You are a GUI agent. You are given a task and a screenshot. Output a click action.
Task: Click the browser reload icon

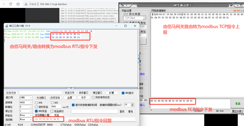(10, 4)
